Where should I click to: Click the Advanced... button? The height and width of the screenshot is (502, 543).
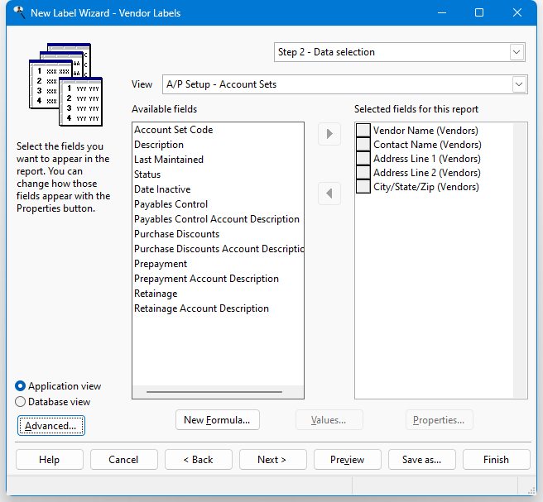[x=51, y=426]
